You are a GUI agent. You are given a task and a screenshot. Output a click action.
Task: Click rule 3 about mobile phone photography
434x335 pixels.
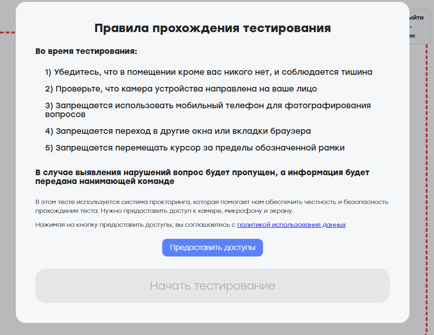(208, 105)
